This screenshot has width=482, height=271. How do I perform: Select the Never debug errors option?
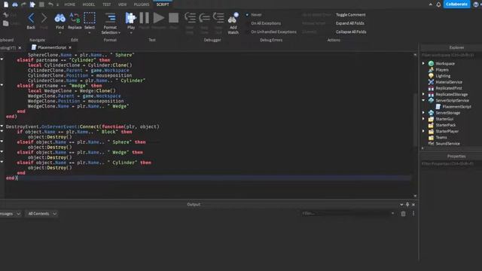pos(254,15)
